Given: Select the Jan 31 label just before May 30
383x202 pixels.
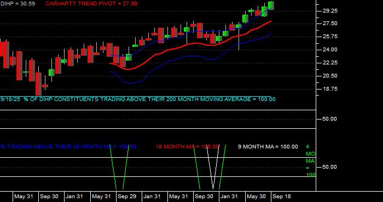Looking at the screenshot, I should 229,197.
